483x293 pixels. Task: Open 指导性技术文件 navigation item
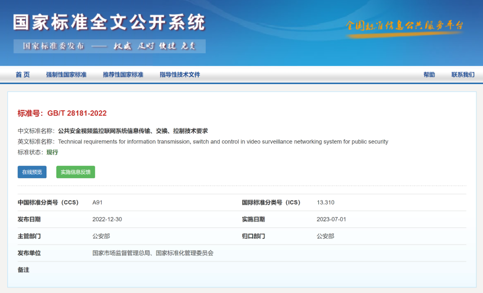pos(180,75)
